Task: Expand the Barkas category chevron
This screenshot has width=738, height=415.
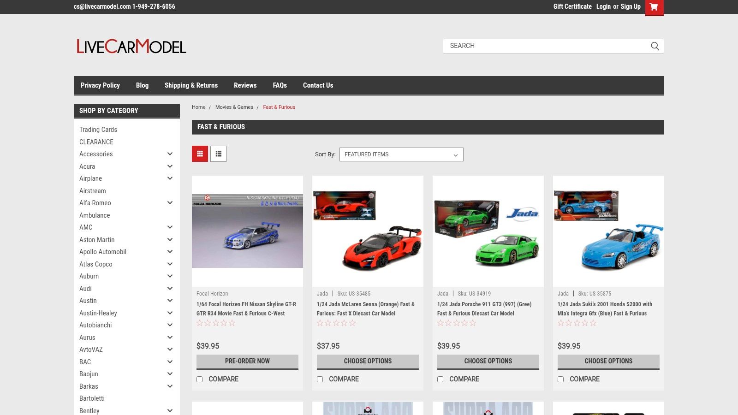Action: (x=170, y=386)
